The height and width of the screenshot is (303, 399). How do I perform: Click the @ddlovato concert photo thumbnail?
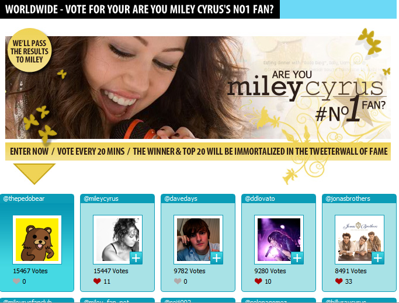click(x=279, y=239)
